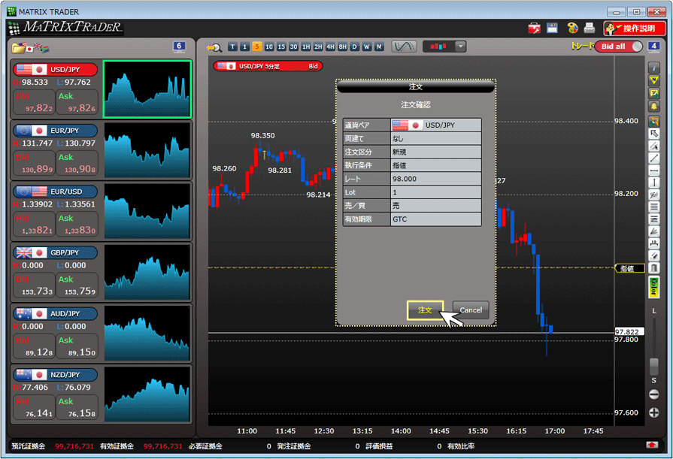
Task: Click the toolbox icon in the header
Action: (x=535, y=29)
